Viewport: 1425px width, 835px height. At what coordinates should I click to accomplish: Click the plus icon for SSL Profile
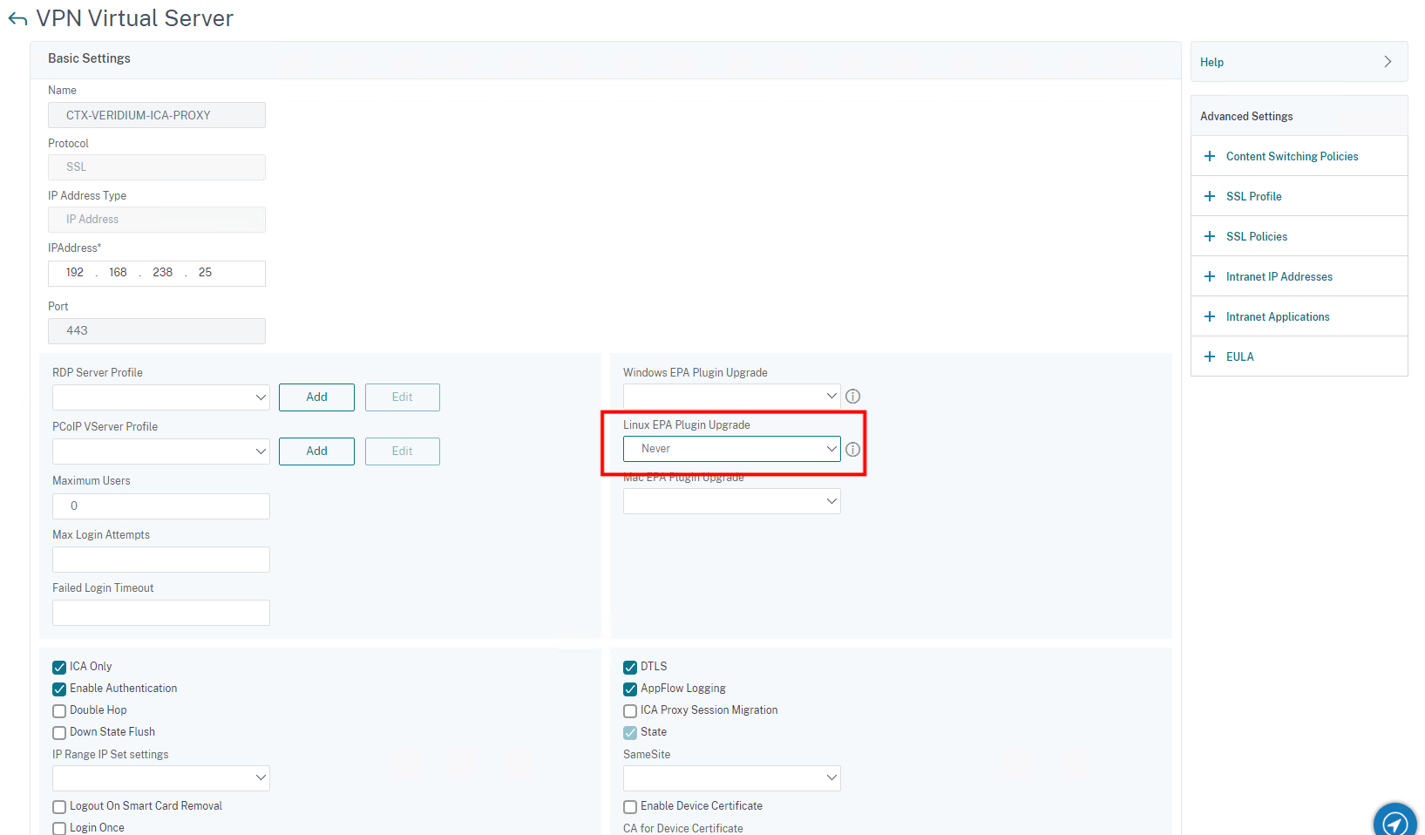pos(1209,196)
